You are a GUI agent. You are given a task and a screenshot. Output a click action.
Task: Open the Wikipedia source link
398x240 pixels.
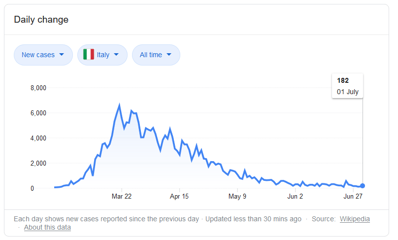pos(355,219)
